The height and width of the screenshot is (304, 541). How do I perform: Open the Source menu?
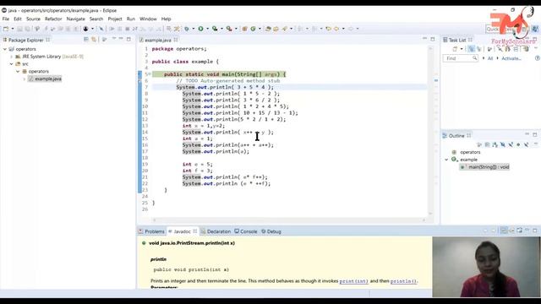tap(33, 19)
